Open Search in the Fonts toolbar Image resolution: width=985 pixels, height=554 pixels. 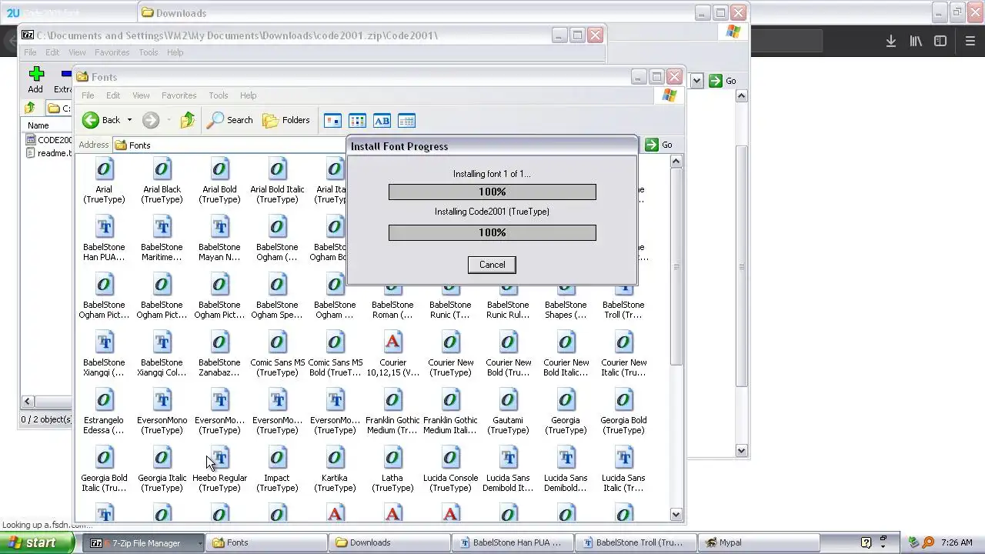[x=230, y=120]
